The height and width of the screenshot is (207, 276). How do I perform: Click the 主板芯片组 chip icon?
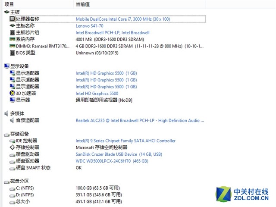[x=13, y=32]
